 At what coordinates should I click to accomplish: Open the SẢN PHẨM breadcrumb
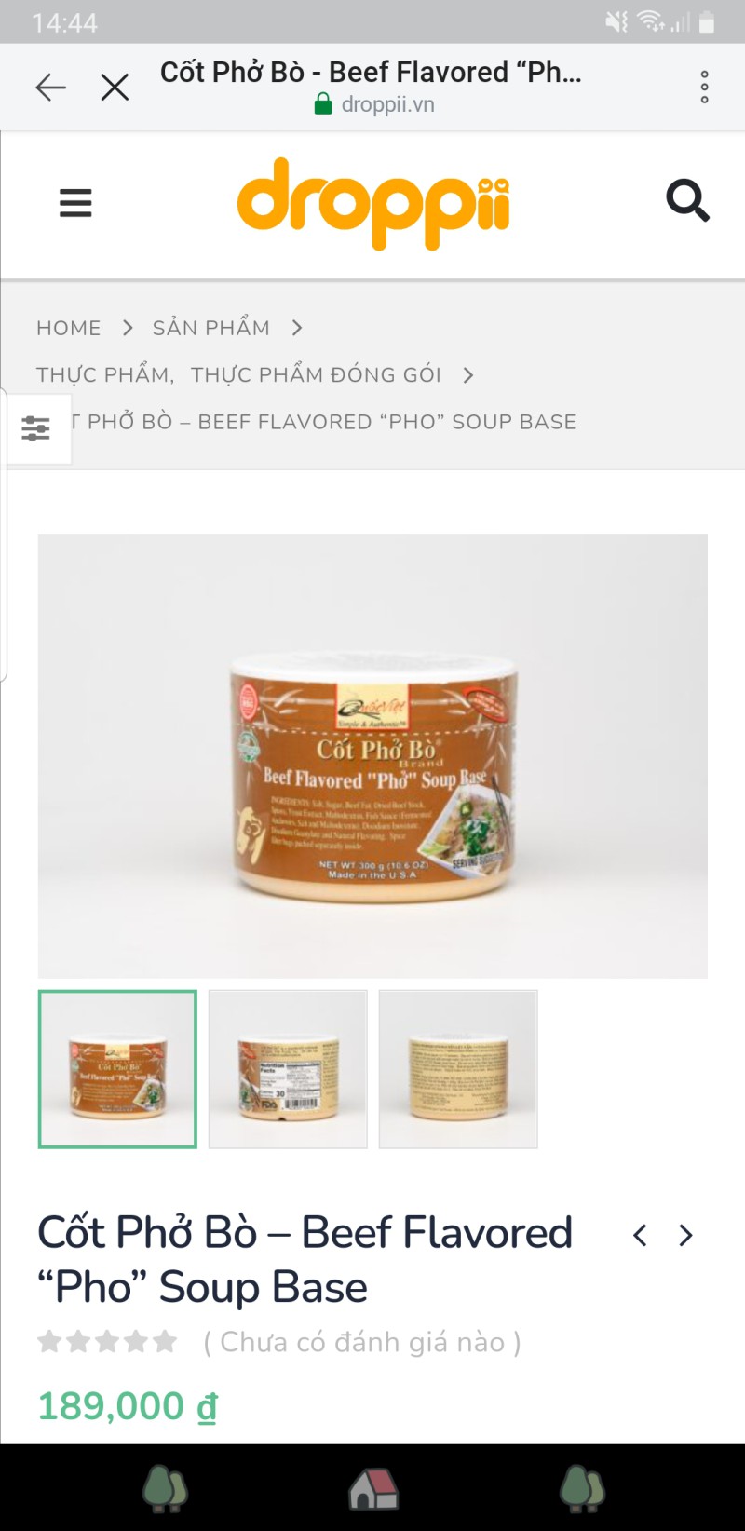(211, 328)
